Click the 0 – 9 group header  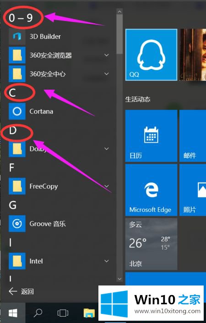[21, 18]
